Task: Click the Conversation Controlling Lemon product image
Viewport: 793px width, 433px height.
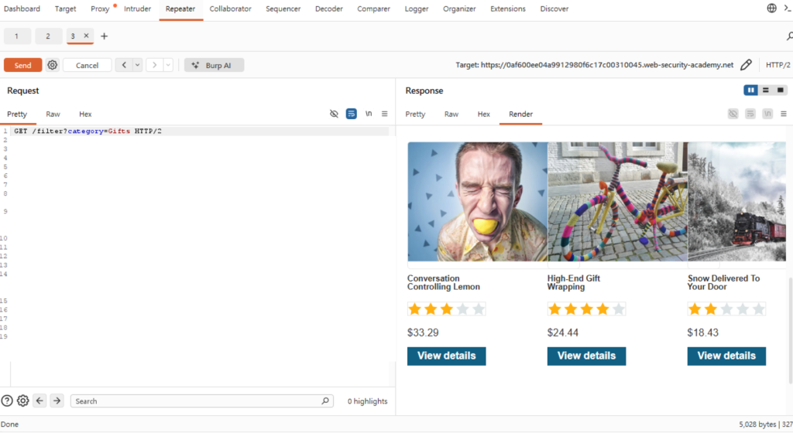Action: tap(477, 201)
